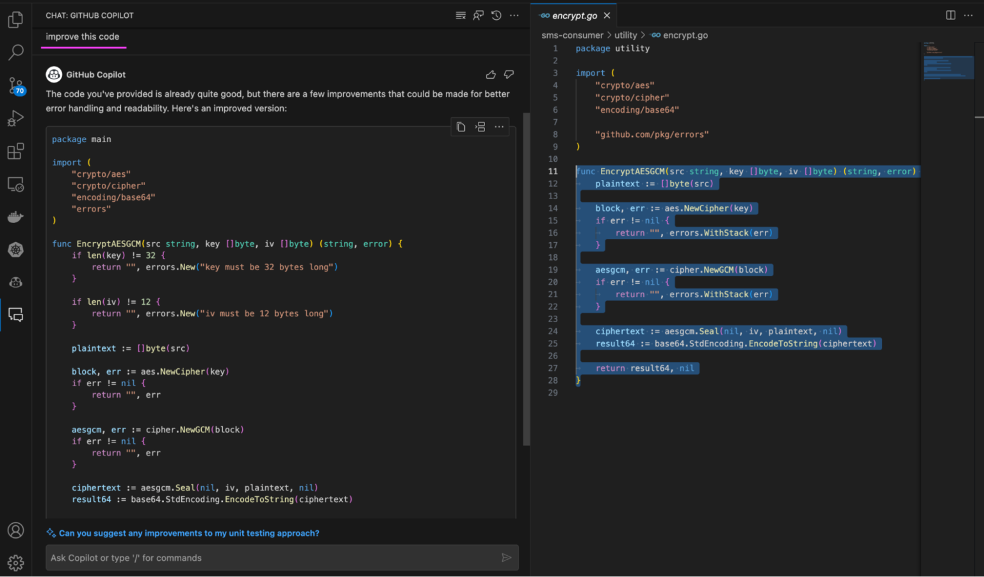Click the 'improve this code' prompt text
Screen dimensions: 984x577
(82, 37)
